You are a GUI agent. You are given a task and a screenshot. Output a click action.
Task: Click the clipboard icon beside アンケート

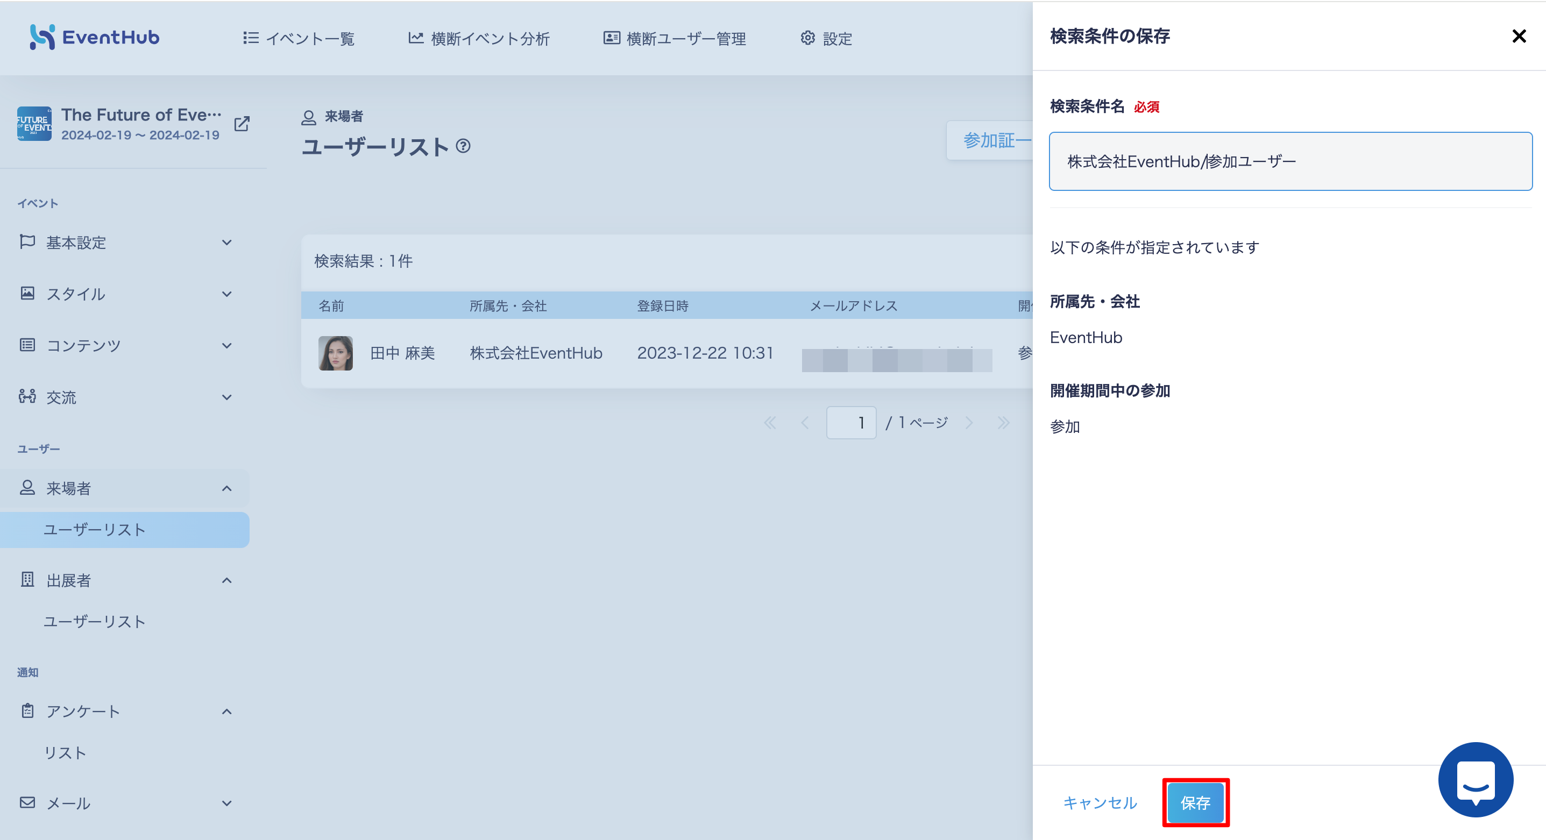click(x=27, y=711)
